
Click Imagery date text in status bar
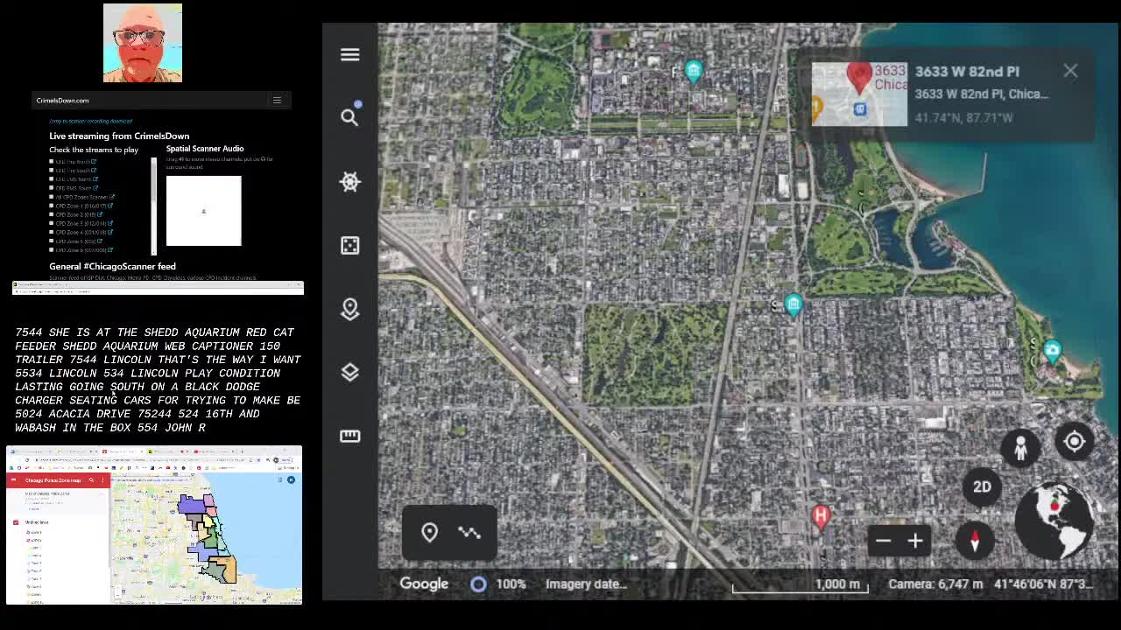click(586, 584)
